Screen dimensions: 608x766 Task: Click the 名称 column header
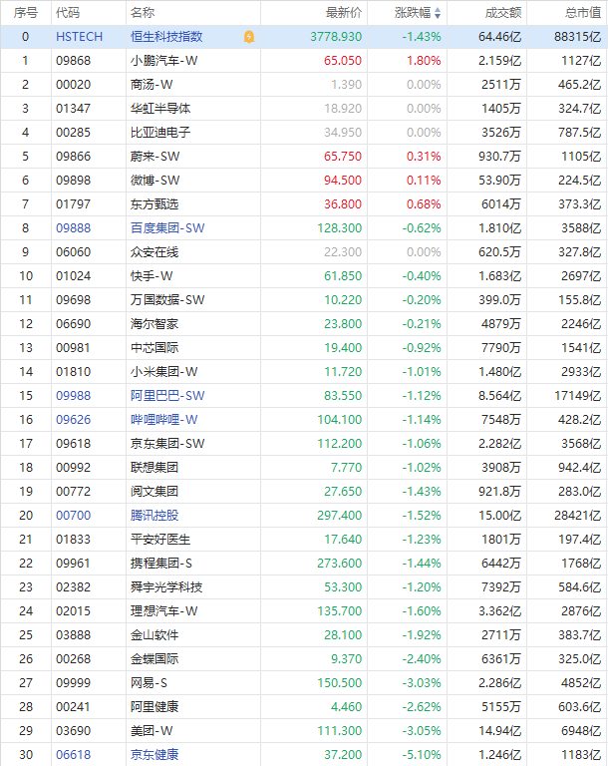coord(143,13)
